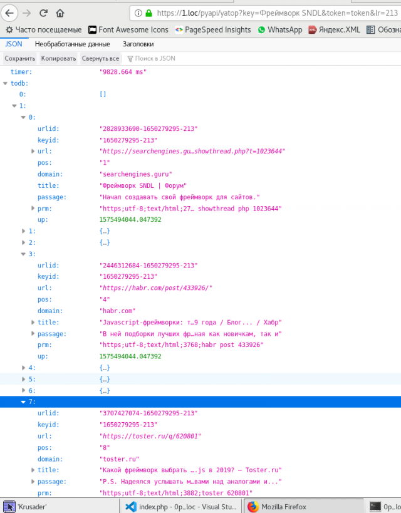Reload the page with the refresh icon
Screen dimensions: 401x513
click(x=43, y=13)
